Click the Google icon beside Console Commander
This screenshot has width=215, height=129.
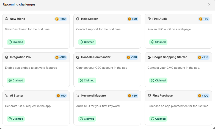[x=78, y=57]
